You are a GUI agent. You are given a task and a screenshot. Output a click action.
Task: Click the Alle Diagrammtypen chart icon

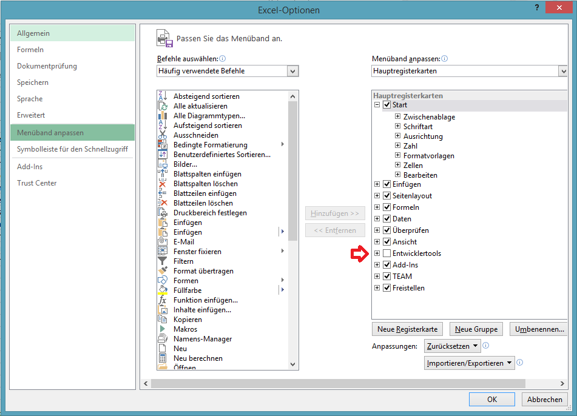tap(163, 115)
